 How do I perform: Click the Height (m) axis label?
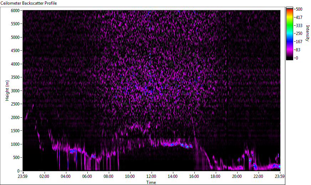7,91
